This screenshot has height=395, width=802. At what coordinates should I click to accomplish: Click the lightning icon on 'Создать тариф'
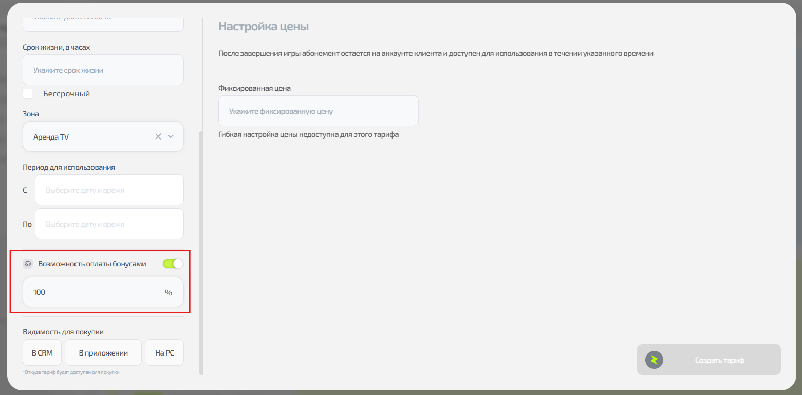[654, 360]
